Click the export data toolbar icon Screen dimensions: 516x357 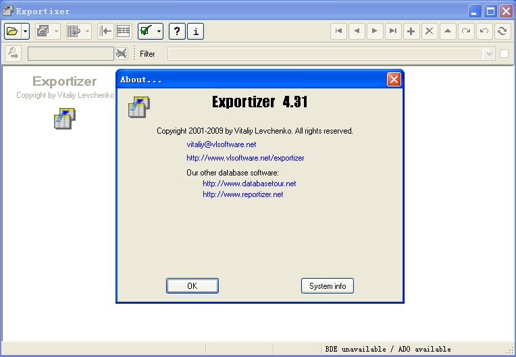click(43, 32)
